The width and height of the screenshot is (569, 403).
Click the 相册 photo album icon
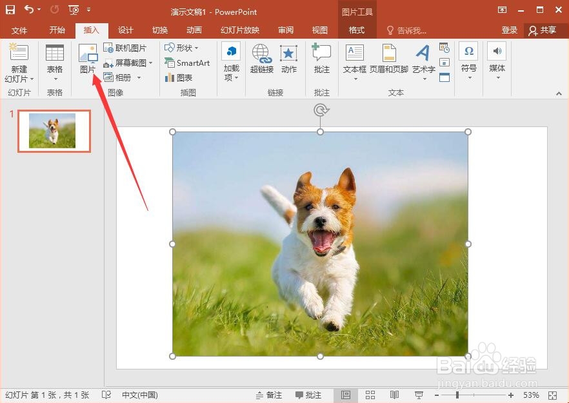click(x=108, y=77)
